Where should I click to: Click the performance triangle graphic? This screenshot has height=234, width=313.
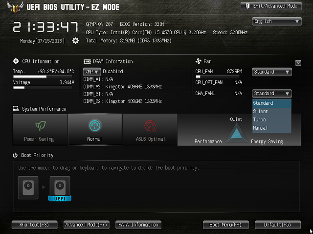point(237,132)
